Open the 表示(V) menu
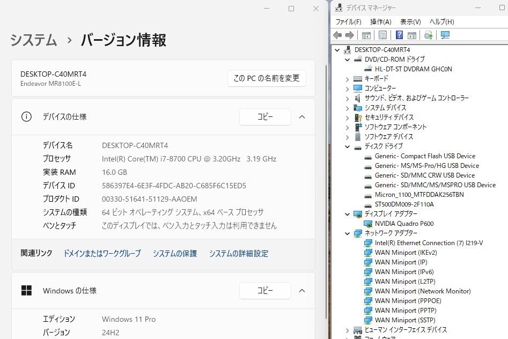This screenshot has height=339, width=508. click(410, 22)
